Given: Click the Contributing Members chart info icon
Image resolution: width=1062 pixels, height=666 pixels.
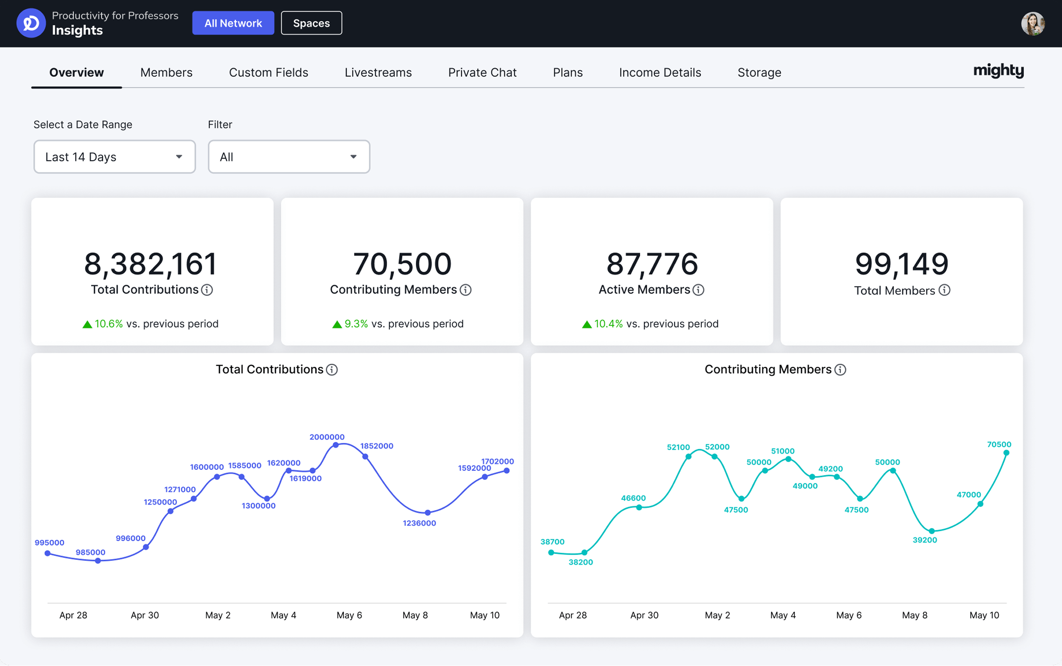Looking at the screenshot, I should coord(840,369).
